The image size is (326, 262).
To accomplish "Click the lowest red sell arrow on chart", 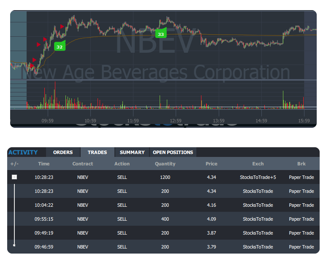I will point(33,65).
